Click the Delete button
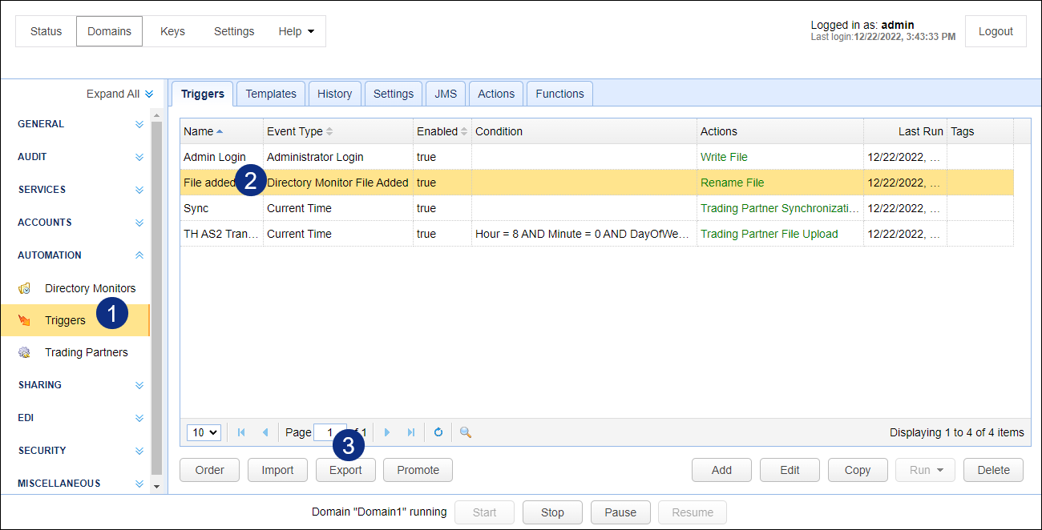 (x=993, y=470)
